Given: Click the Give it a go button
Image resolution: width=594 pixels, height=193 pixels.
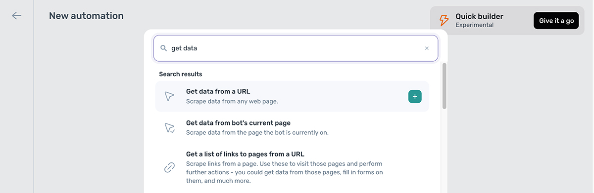Looking at the screenshot, I should click(x=556, y=21).
